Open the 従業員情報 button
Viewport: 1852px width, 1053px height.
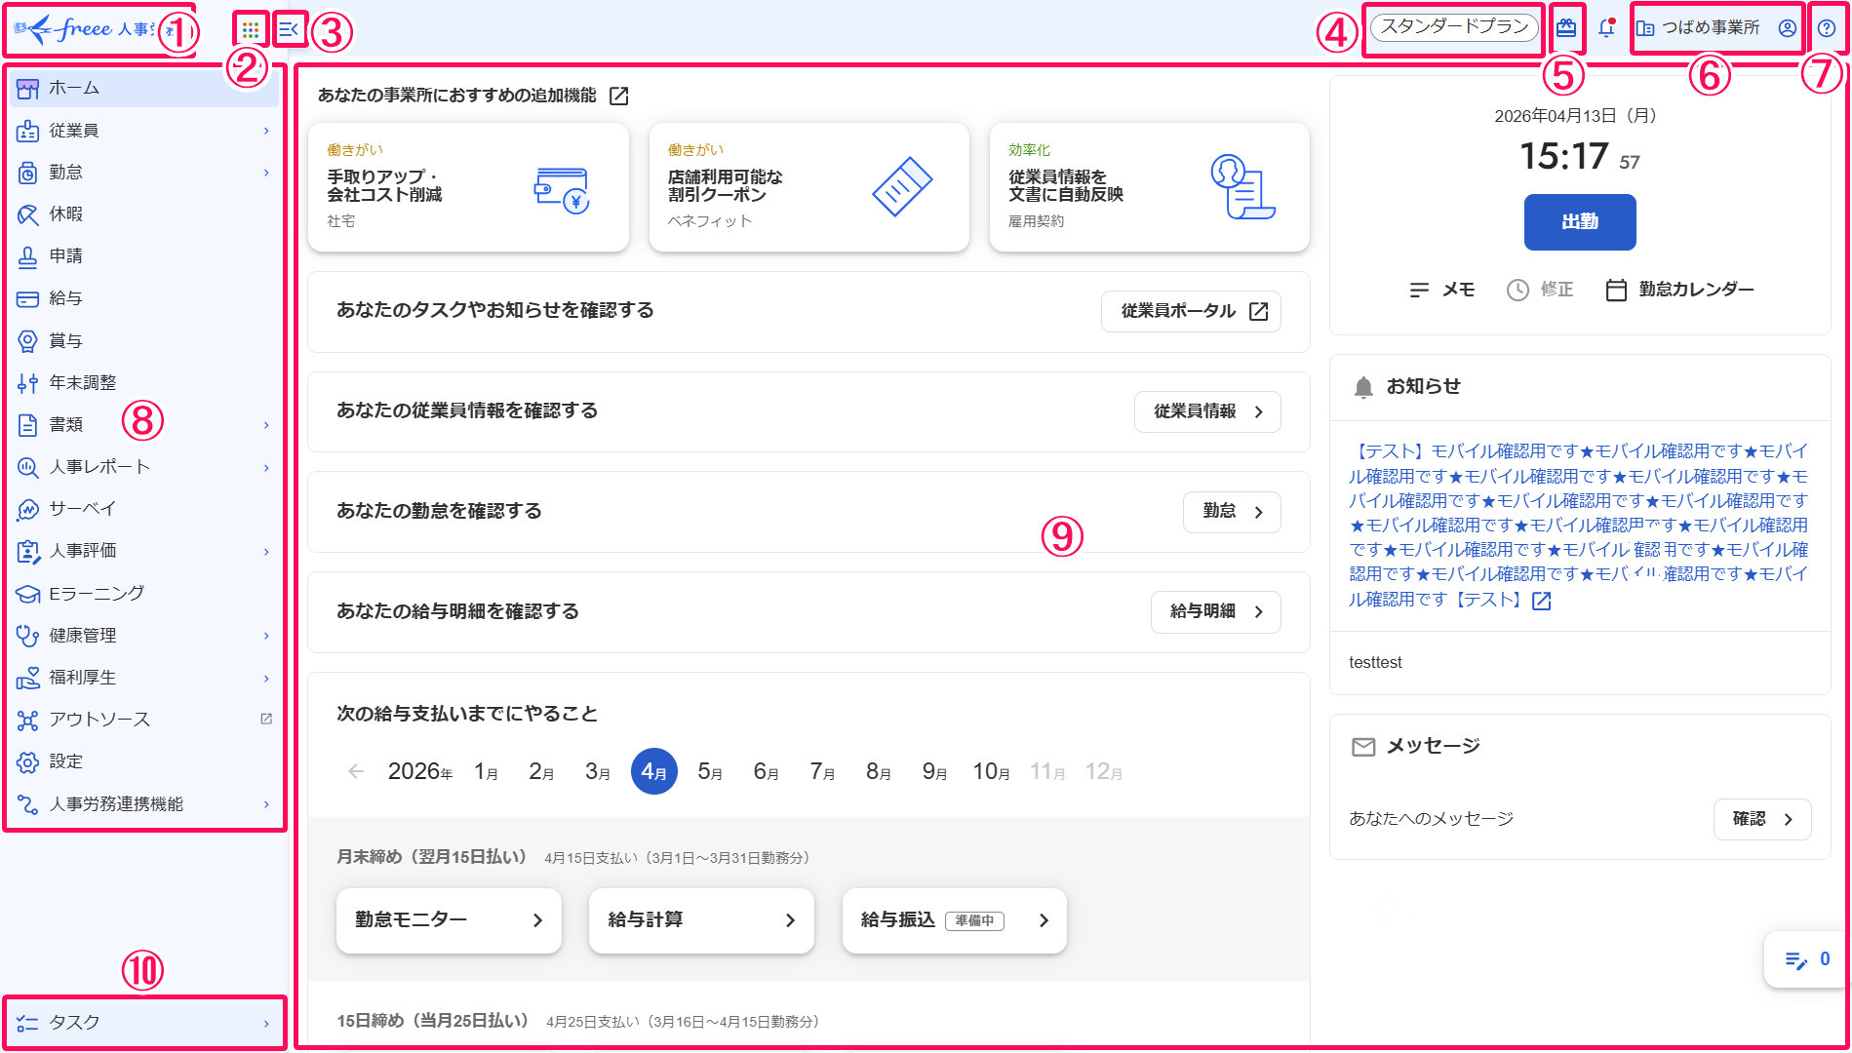(1207, 411)
